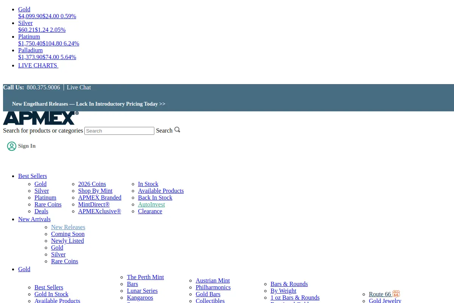
Task: Select Silver under Best Sellers
Action: coord(42,191)
